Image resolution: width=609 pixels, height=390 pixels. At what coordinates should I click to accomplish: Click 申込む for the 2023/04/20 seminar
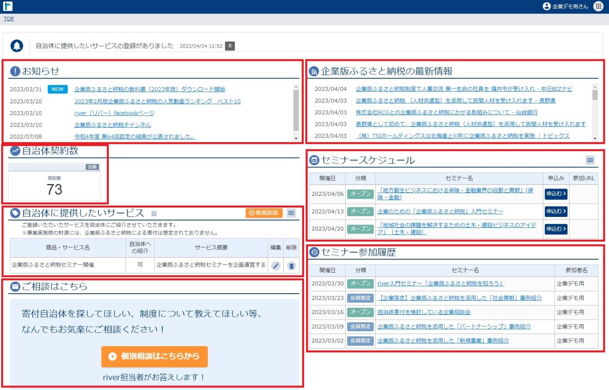[x=556, y=229]
